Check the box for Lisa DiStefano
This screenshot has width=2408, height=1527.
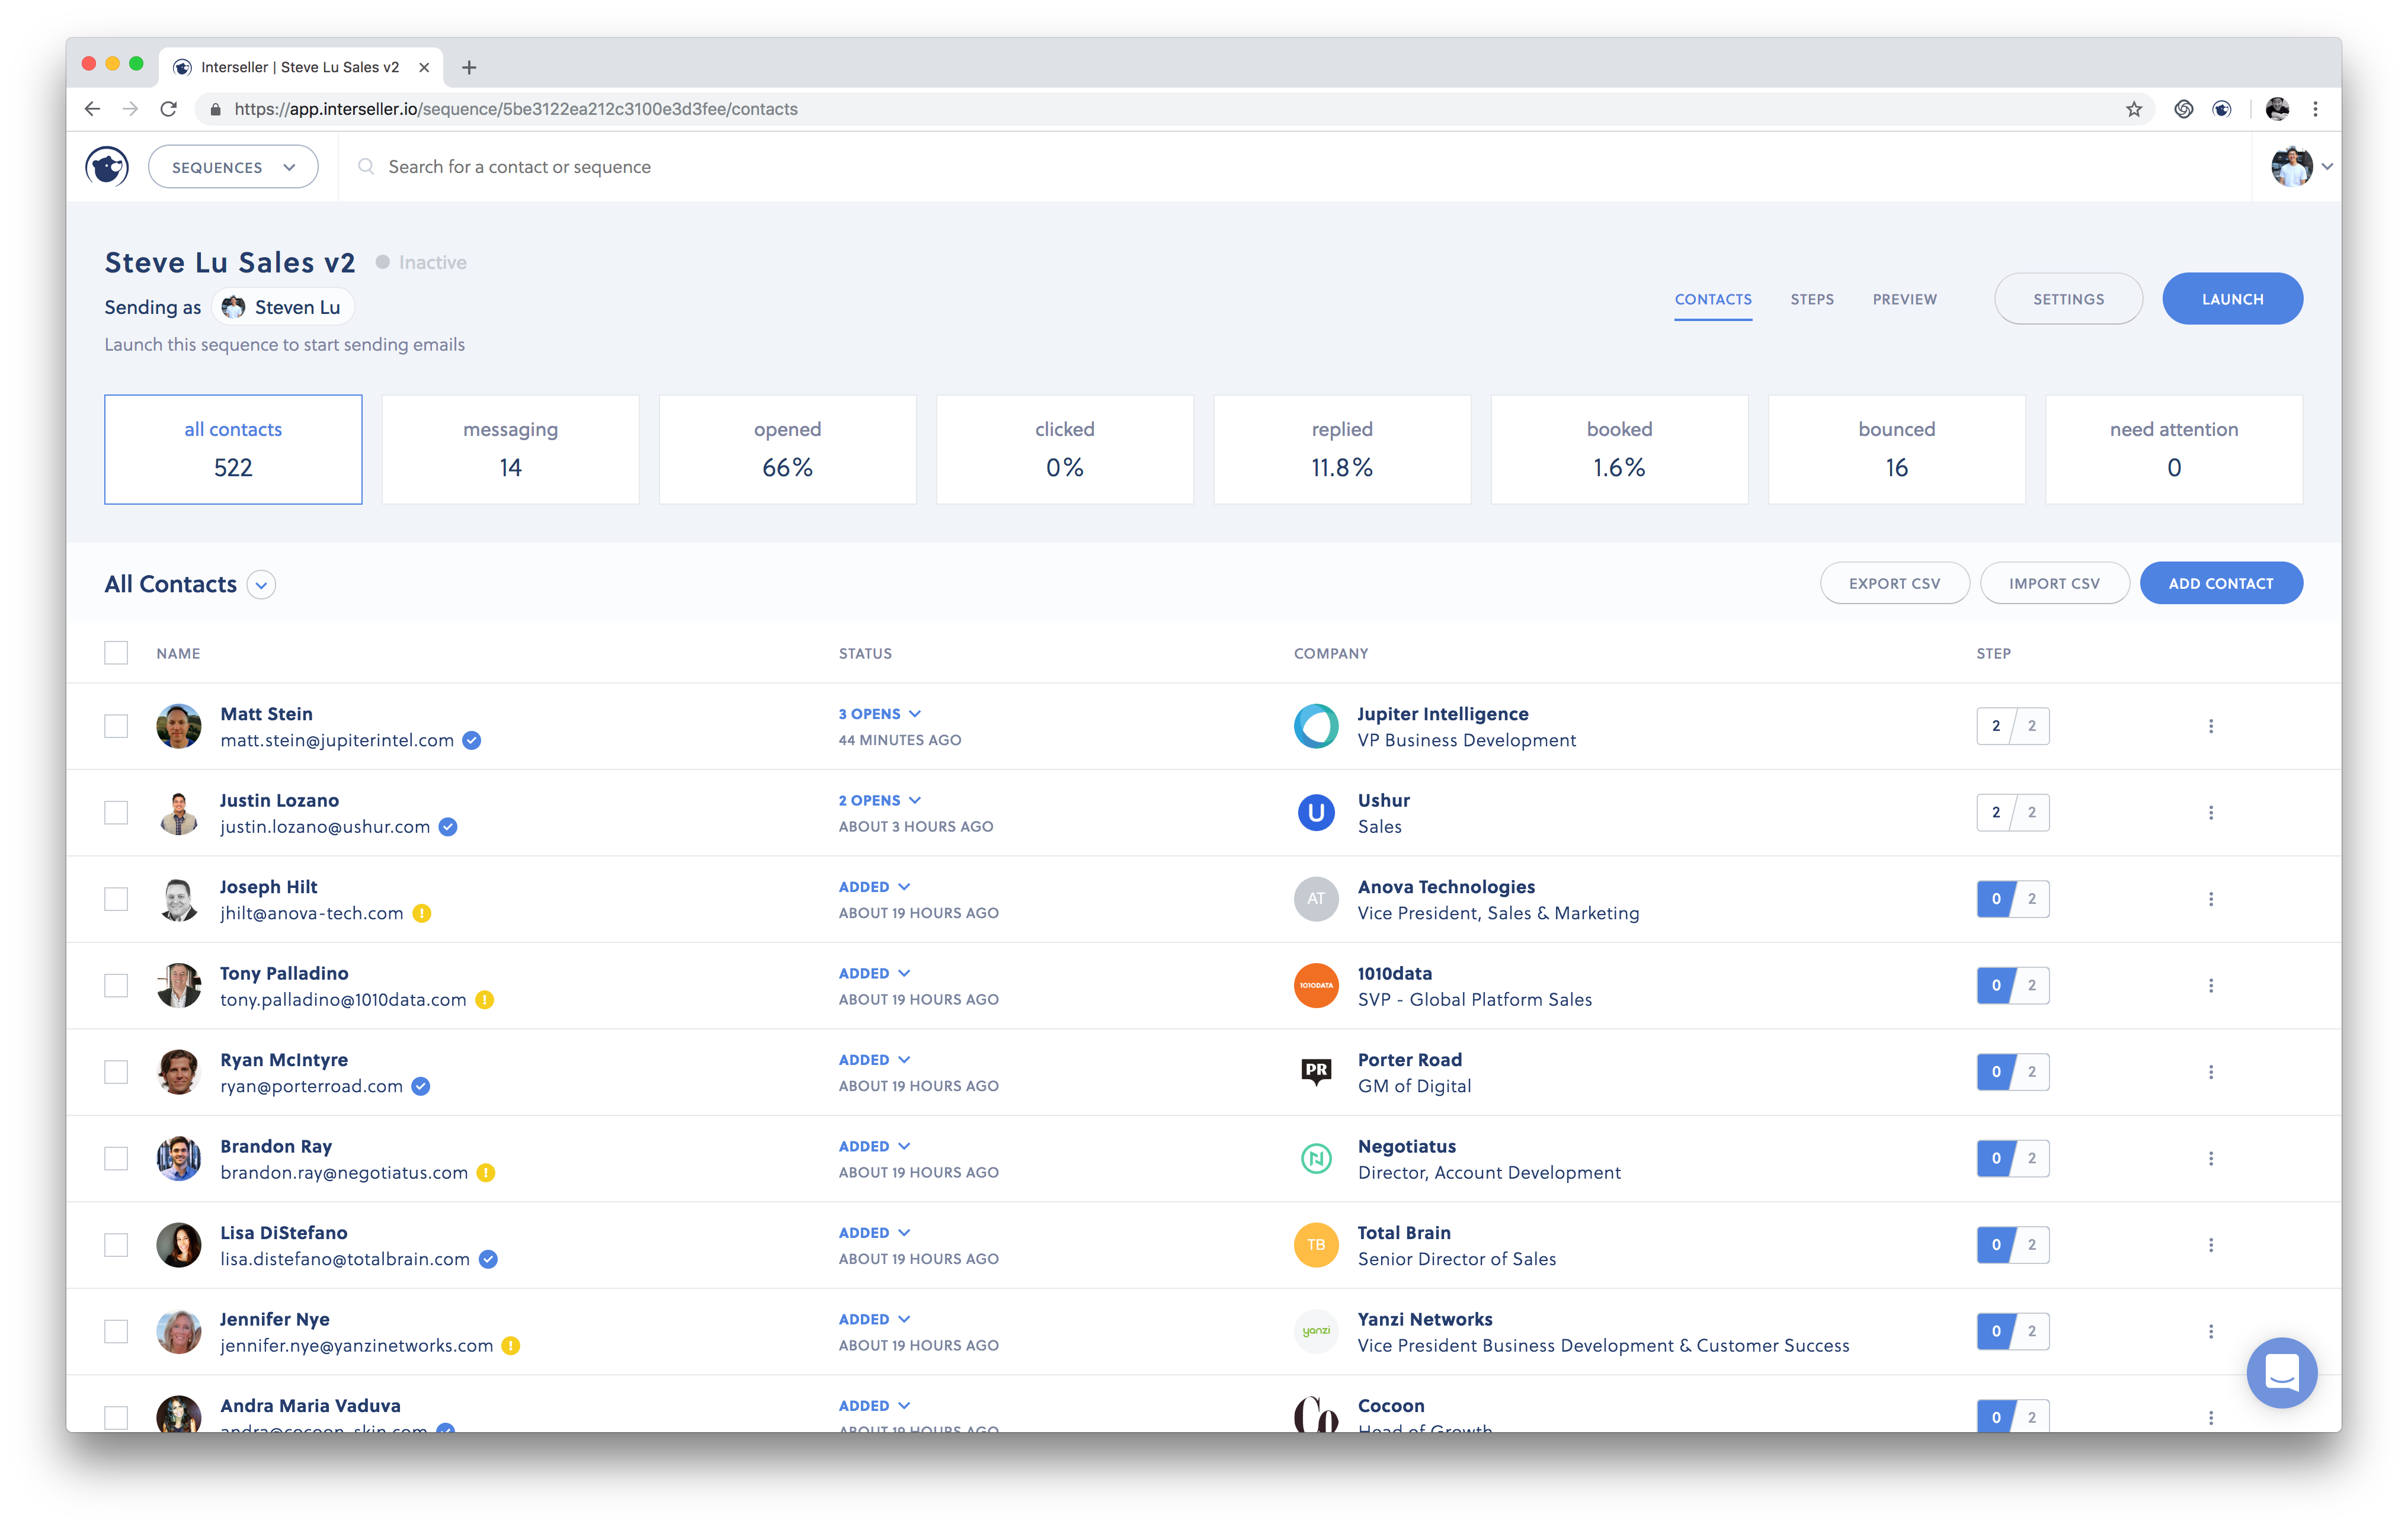click(x=116, y=1245)
